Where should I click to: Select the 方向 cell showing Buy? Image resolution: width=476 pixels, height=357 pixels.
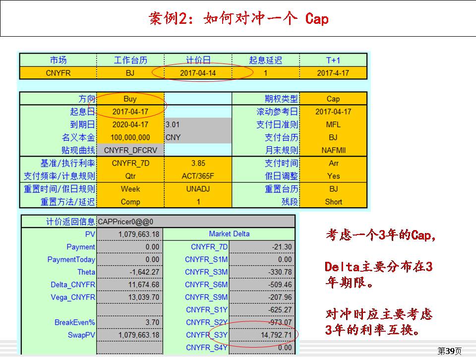pos(130,99)
